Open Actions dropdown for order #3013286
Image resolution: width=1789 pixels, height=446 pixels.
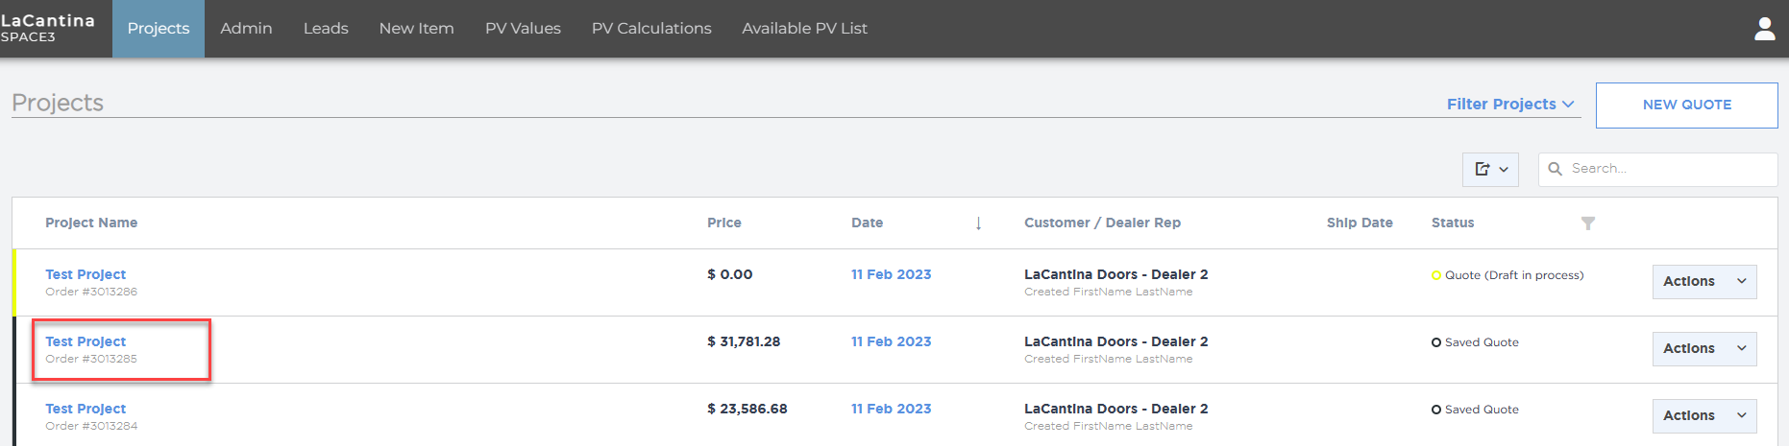[1704, 281]
